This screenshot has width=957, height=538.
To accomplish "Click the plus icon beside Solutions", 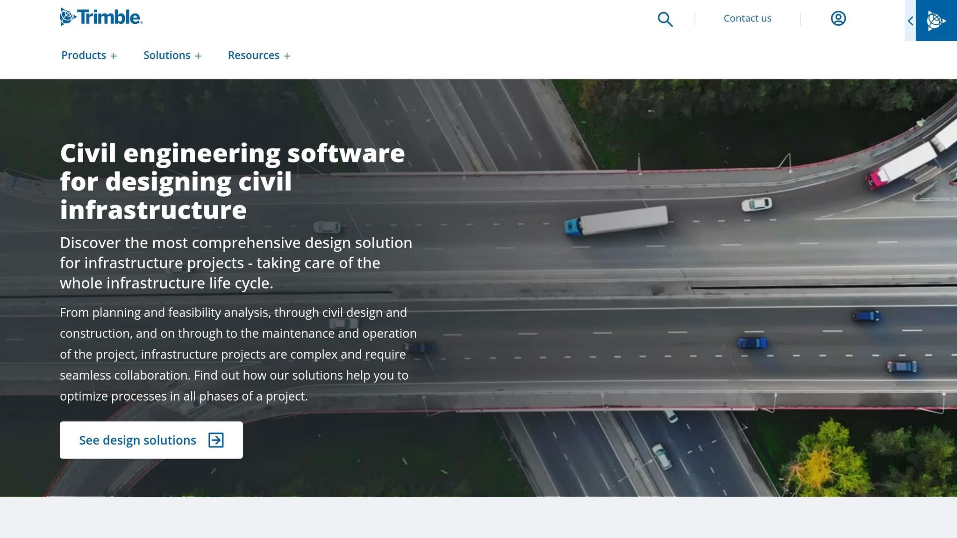I will [198, 56].
